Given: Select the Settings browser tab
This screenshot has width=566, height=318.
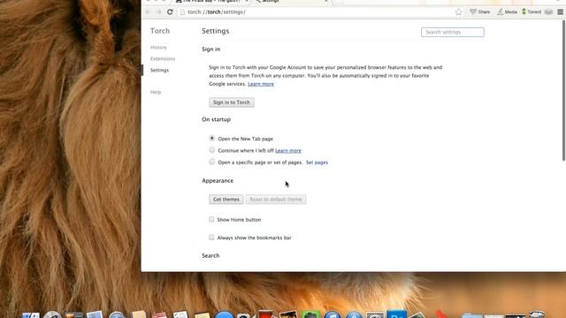Looking at the screenshot, I should pyautogui.click(x=291, y=2).
